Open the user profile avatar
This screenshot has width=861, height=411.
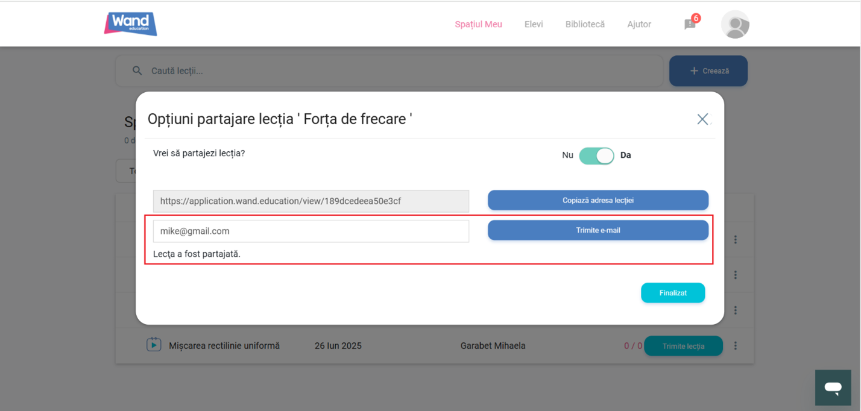735,25
